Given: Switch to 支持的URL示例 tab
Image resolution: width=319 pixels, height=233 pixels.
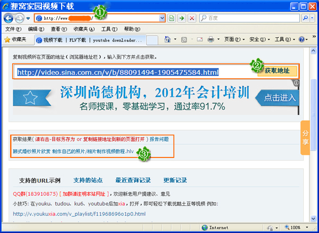Looking at the screenshot, I should coord(40,180).
